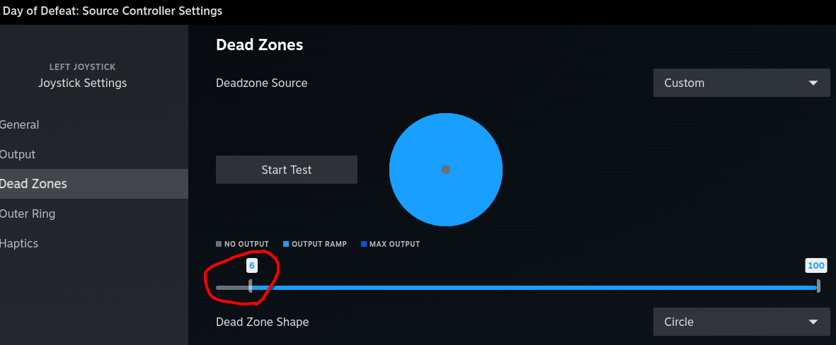Click the Dead Zone Shape dropdown arrow

(813, 322)
